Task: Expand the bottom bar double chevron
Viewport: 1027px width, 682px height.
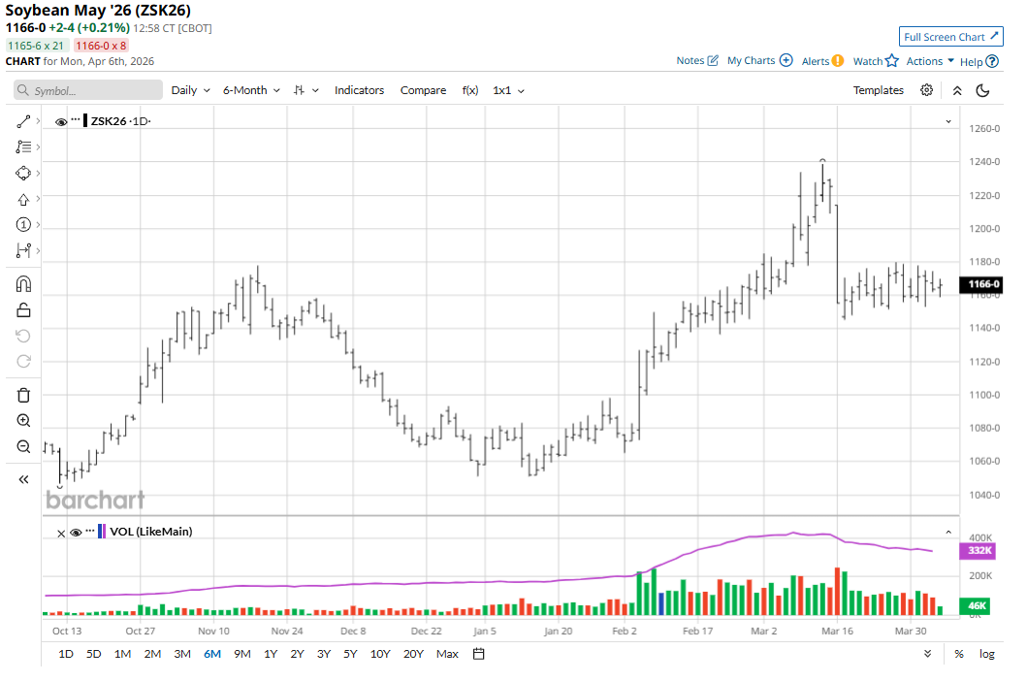Action: (x=927, y=654)
